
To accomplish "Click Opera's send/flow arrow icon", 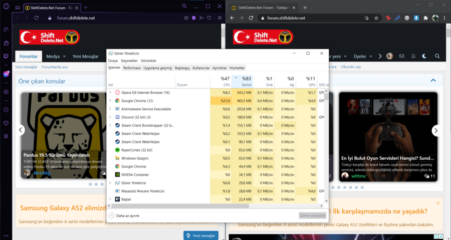I will 201,18.
